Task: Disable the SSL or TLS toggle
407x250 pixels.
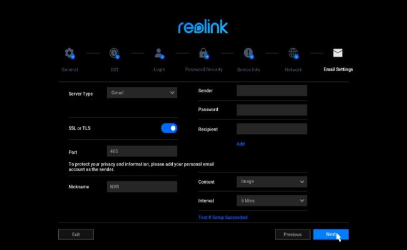Action: 169,128
